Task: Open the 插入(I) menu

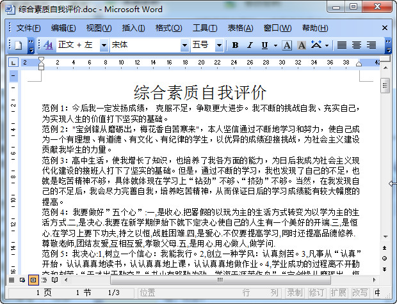Action: pos(133,27)
